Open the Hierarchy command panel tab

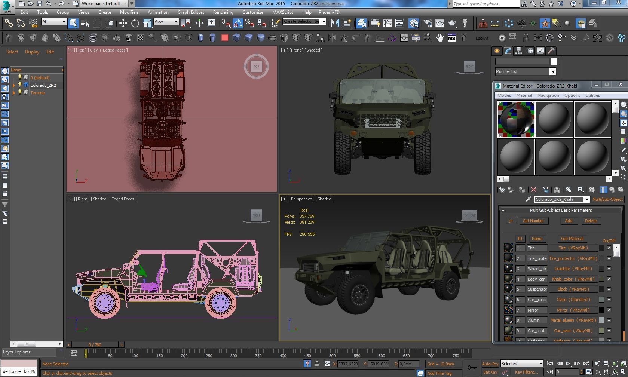tap(518, 51)
